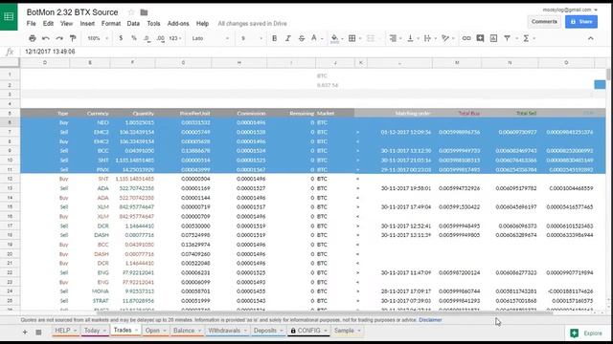Star this spreadsheet
Viewport: 613px width, 344px height.
131,12
